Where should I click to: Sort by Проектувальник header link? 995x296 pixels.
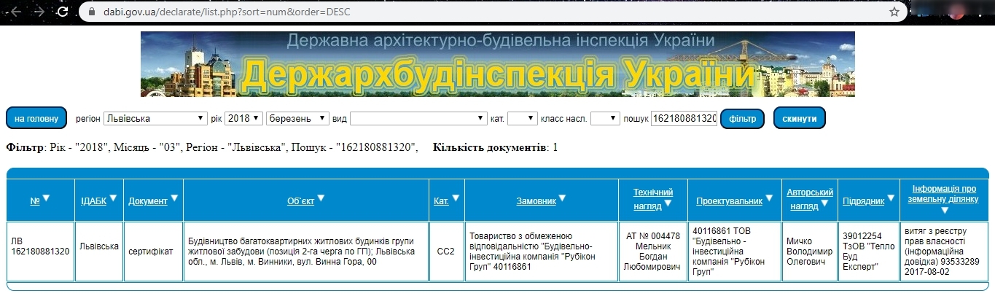(x=729, y=200)
